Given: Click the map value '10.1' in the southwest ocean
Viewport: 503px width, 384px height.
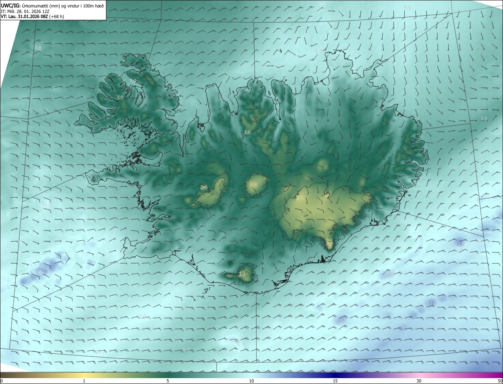Looking at the screenshot, I should coord(101,352).
